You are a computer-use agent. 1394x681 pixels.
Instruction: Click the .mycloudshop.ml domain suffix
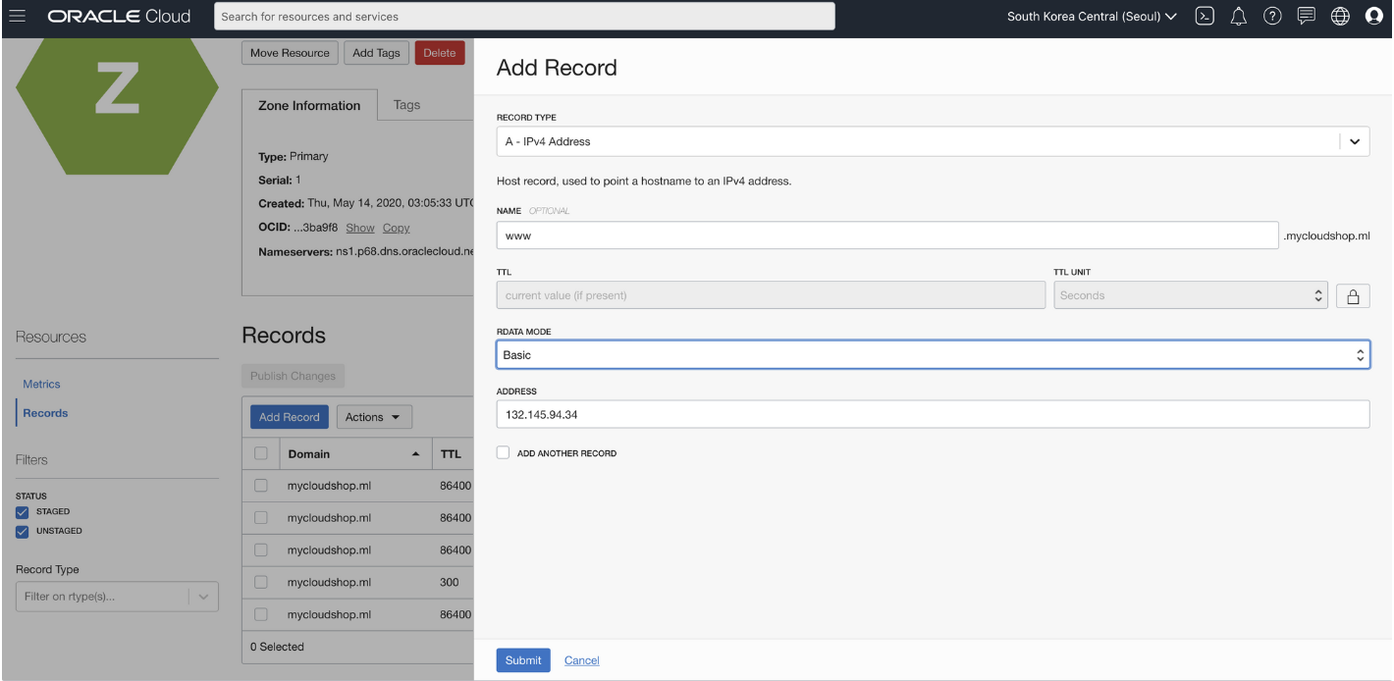click(x=1326, y=236)
